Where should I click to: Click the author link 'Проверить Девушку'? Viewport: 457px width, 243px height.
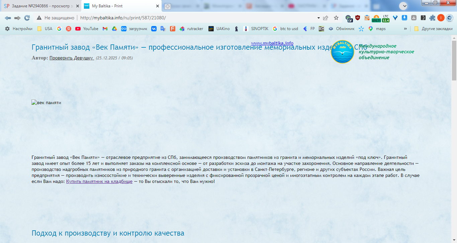point(72,58)
